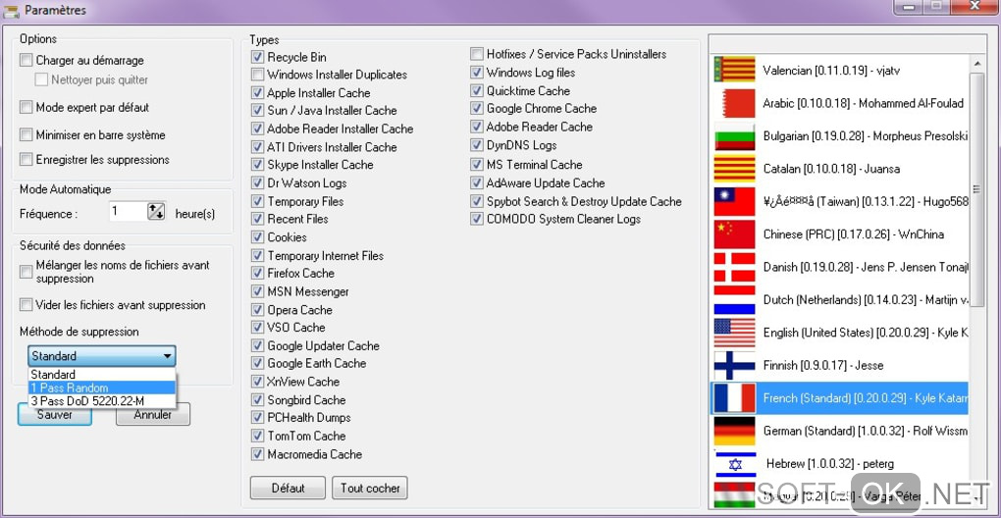
Task: Click the Tout cocher button
Action: [370, 488]
